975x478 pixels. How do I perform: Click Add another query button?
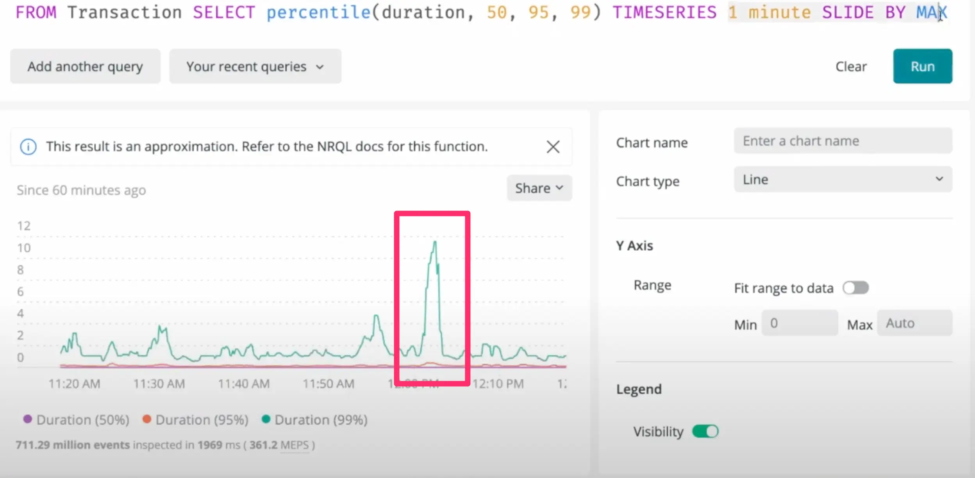tap(85, 66)
